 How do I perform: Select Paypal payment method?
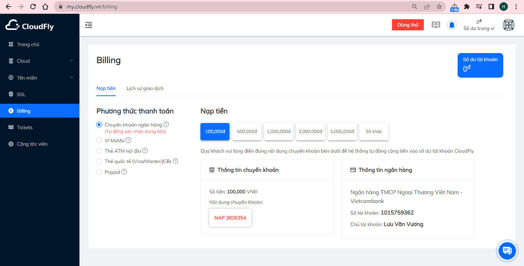[99, 172]
